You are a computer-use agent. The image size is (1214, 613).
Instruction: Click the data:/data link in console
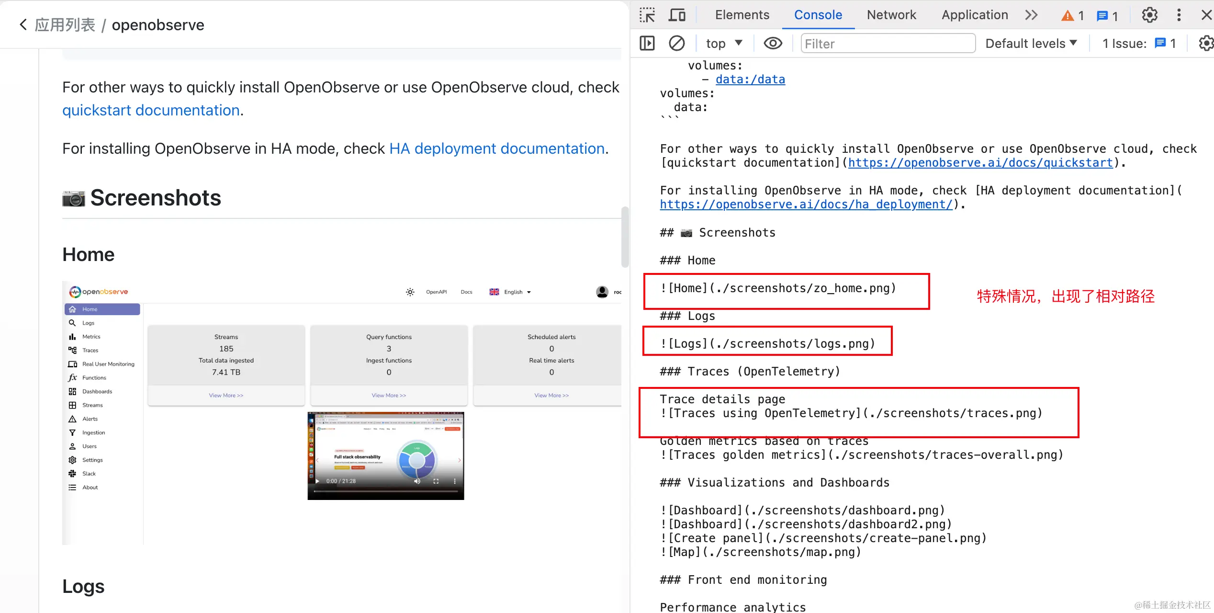pos(750,79)
